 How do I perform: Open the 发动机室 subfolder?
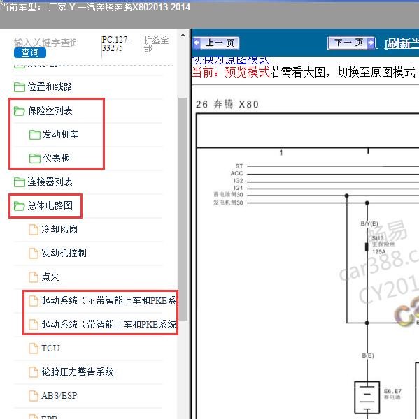click(61, 134)
